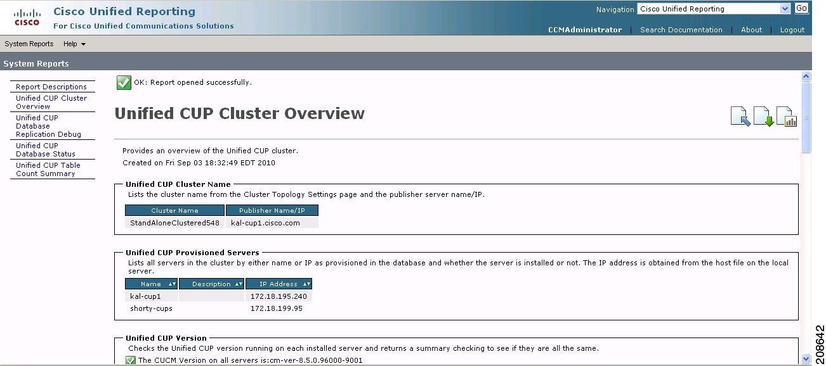Click the Cisco logo
The image size is (826, 366).
coord(27,17)
